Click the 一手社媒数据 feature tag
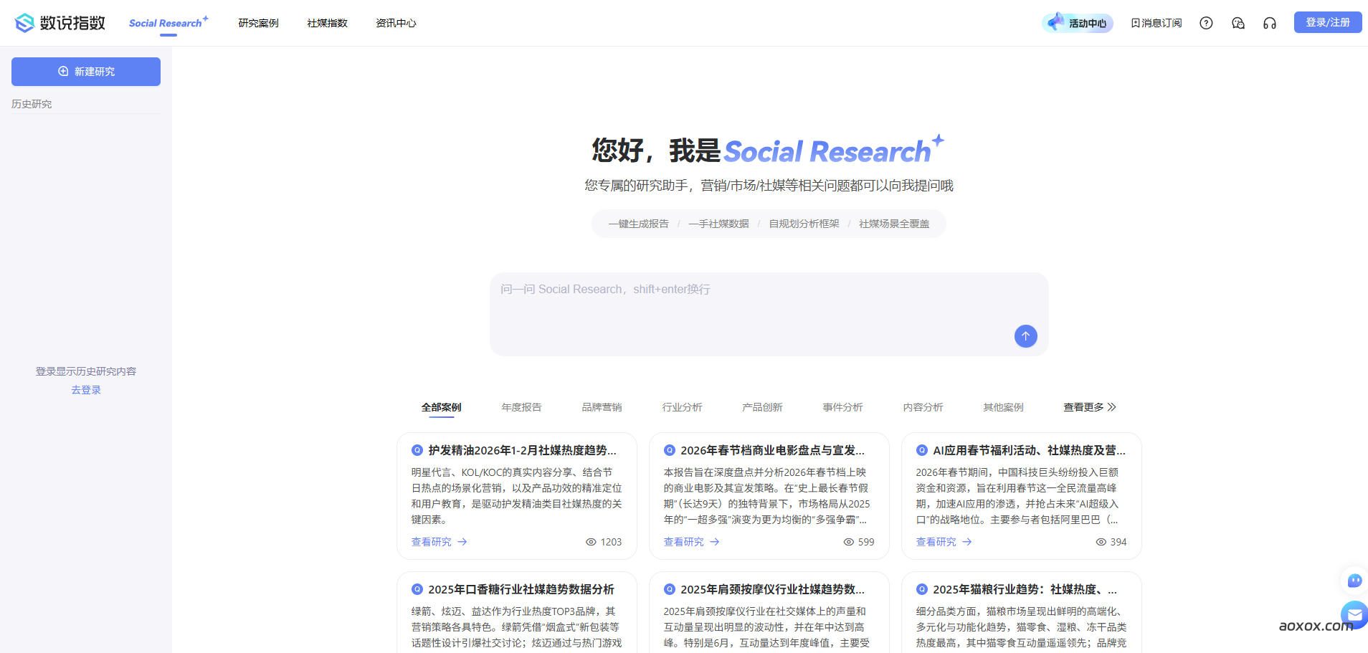Screen dimensions: 1368x653 click(718, 224)
